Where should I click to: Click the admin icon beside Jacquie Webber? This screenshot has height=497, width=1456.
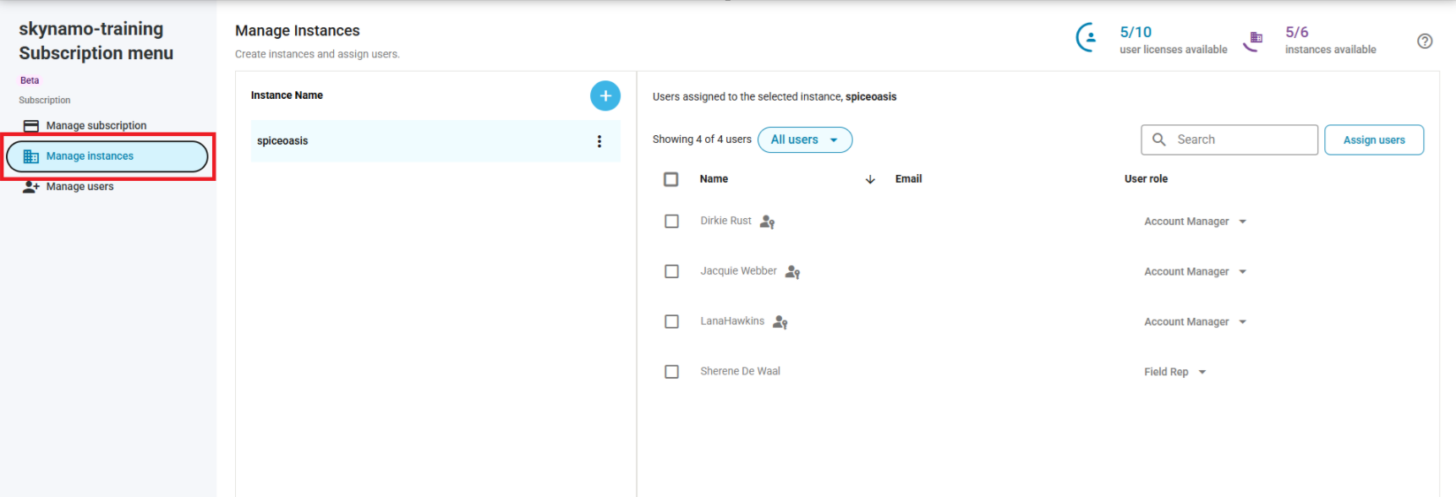coord(792,271)
